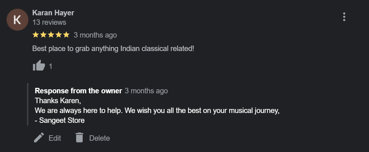Open the three-dot more options menu
Image resolution: width=369 pixels, height=152 pixels.
pos(344,17)
